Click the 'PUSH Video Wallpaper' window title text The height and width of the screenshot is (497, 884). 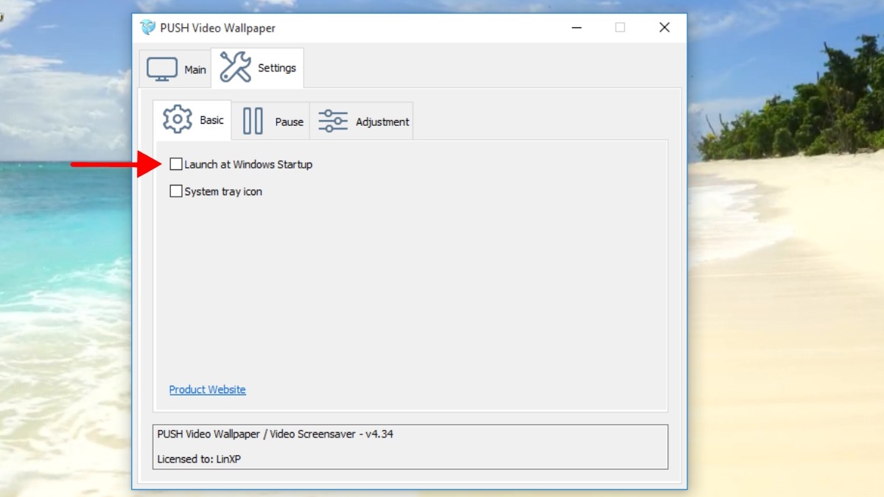[218, 28]
